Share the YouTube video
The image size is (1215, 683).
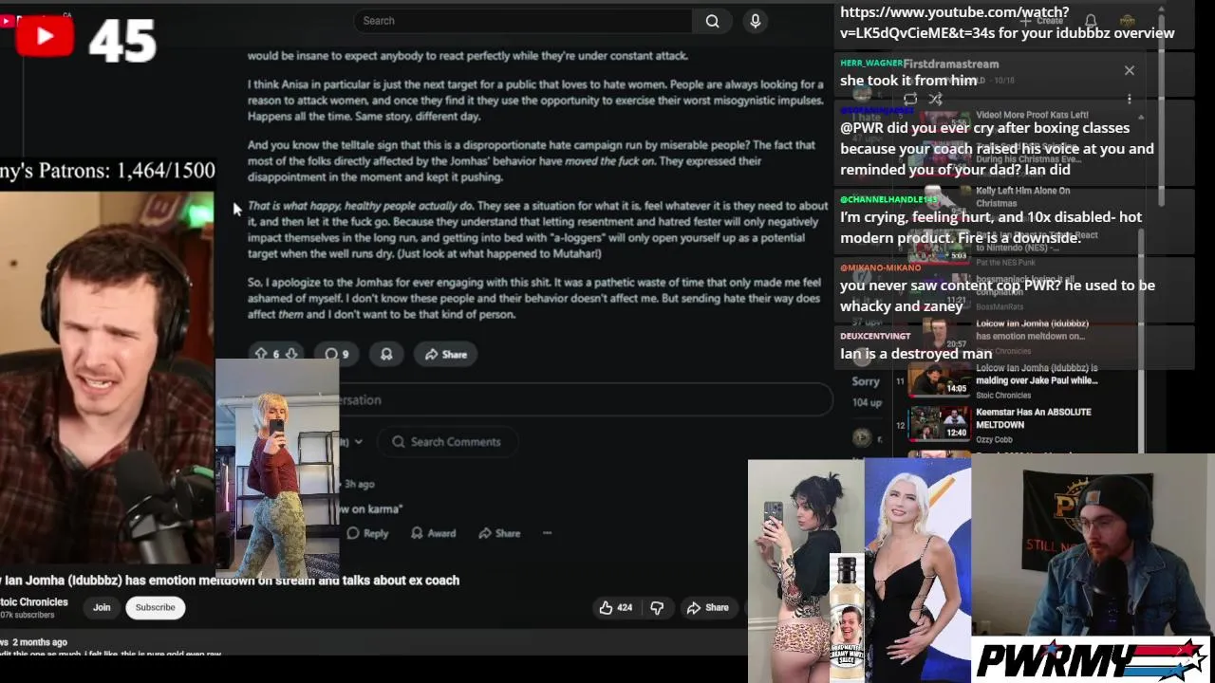(707, 607)
